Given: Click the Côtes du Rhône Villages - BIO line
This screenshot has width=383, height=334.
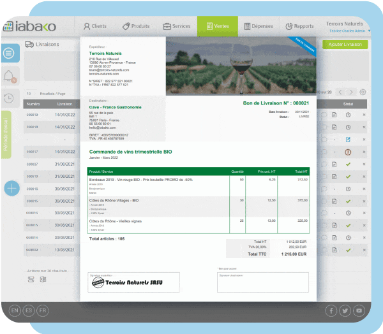Looking at the screenshot, I should pos(114,200).
